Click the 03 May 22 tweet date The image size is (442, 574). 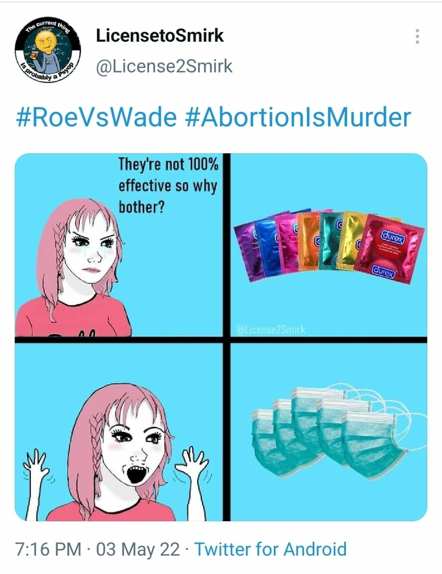click(138, 549)
